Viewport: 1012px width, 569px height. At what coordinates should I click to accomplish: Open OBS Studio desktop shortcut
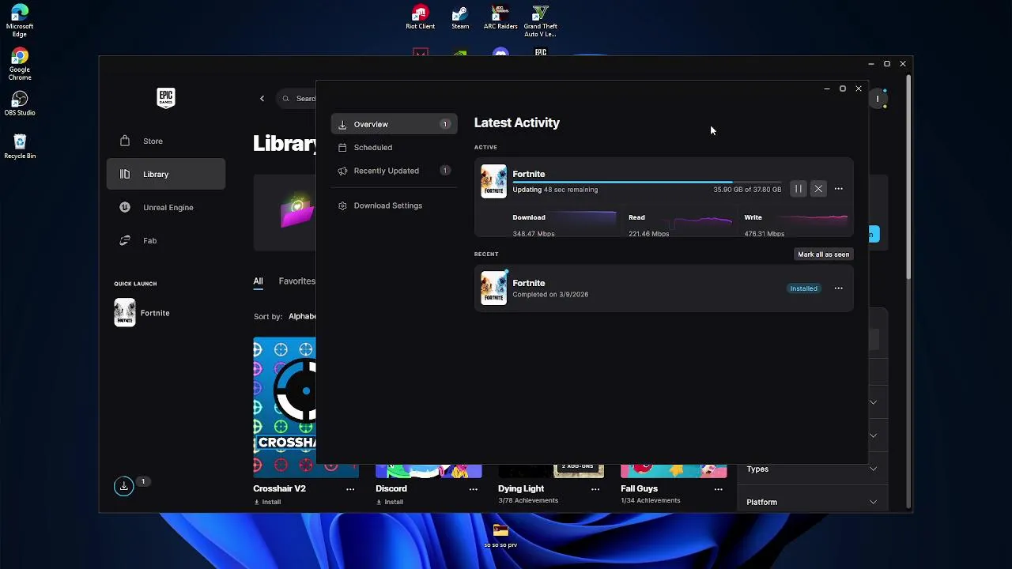pyautogui.click(x=20, y=104)
